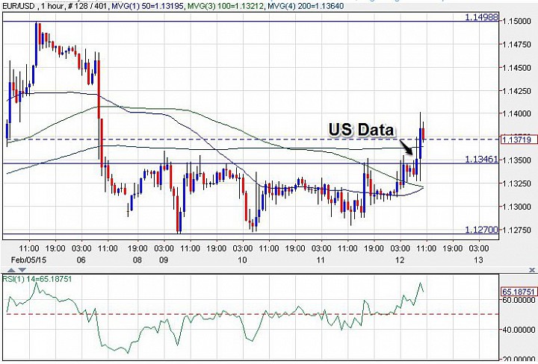The width and height of the screenshot is (538, 364).
Task: Click the RSI value box 65.18751
Action: click(x=519, y=292)
